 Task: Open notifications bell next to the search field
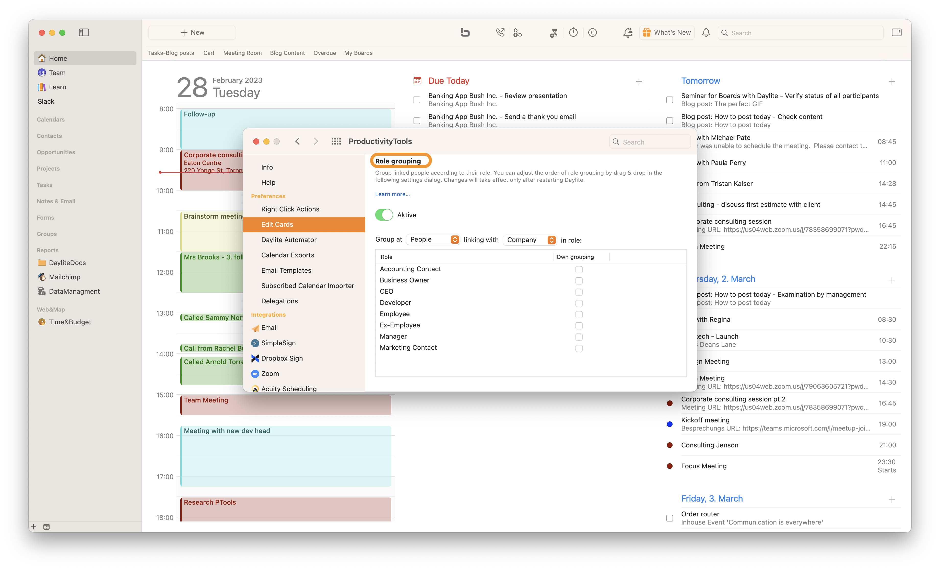coord(706,33)
